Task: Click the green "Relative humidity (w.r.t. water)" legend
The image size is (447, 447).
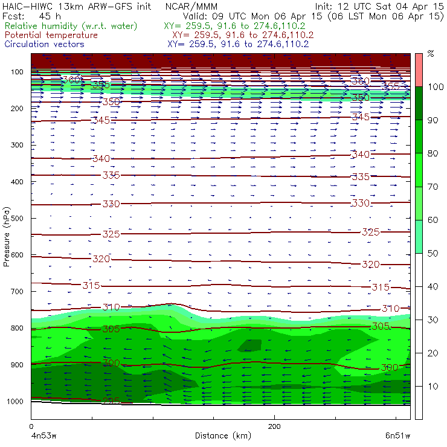Action: pyautogui.click(x=71, y=26)
